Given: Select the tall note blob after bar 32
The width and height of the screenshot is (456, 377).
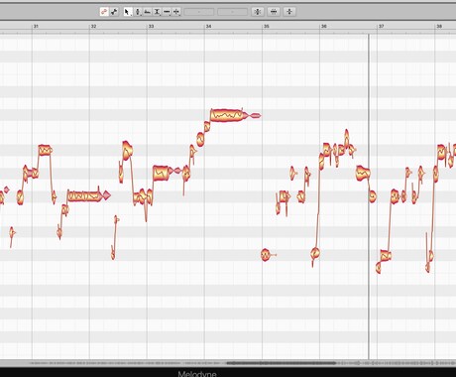Looking at the screenshot, I should point(127,150).
